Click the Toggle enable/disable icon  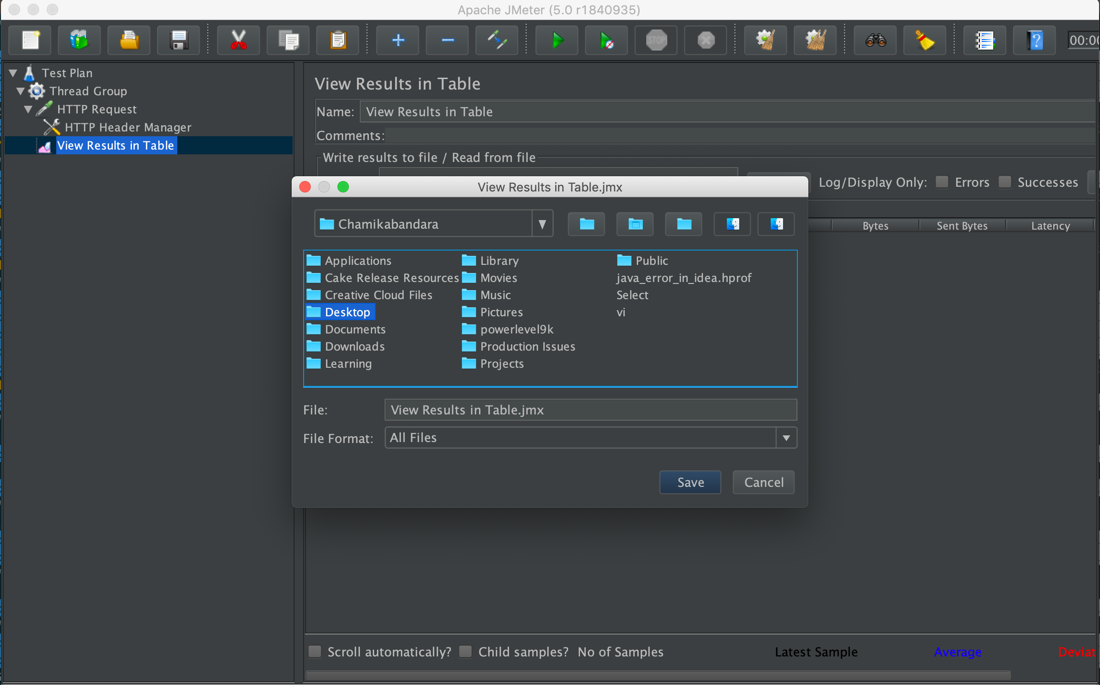(x=497, y=40)
